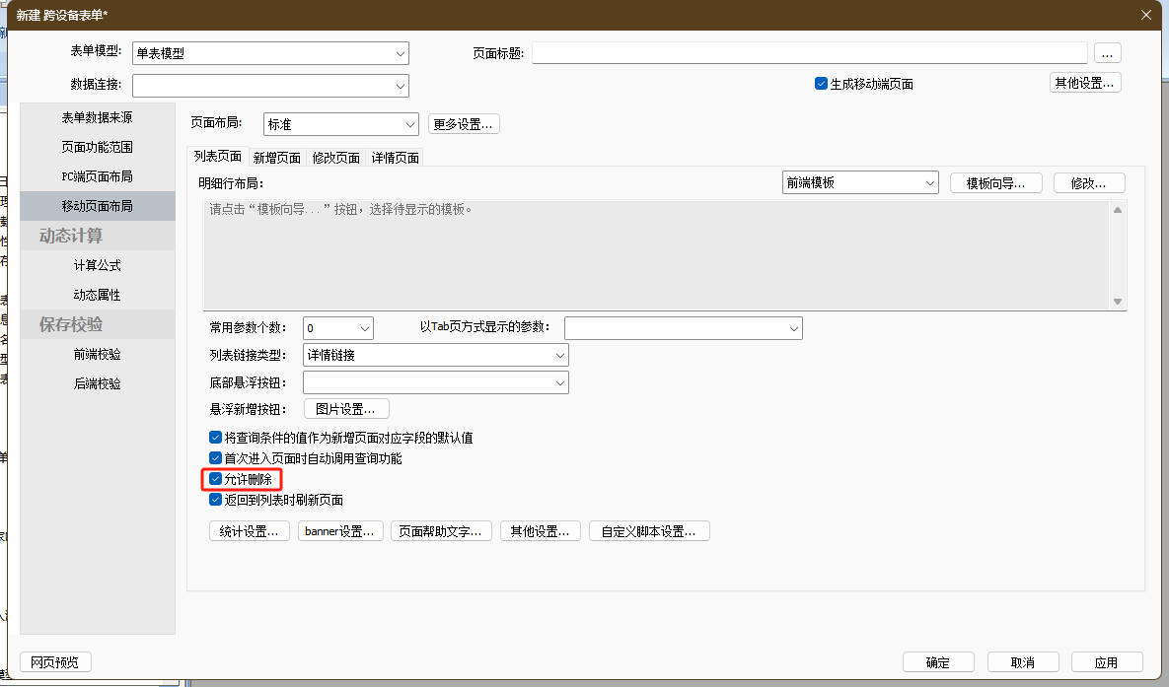
Task: Open the 页面布局 标准 dropdown
Action: pyautogui.click(x=411, y=124)
